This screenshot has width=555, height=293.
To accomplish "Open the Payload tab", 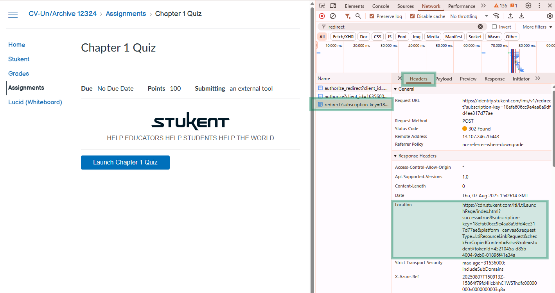I will point(444,79).
